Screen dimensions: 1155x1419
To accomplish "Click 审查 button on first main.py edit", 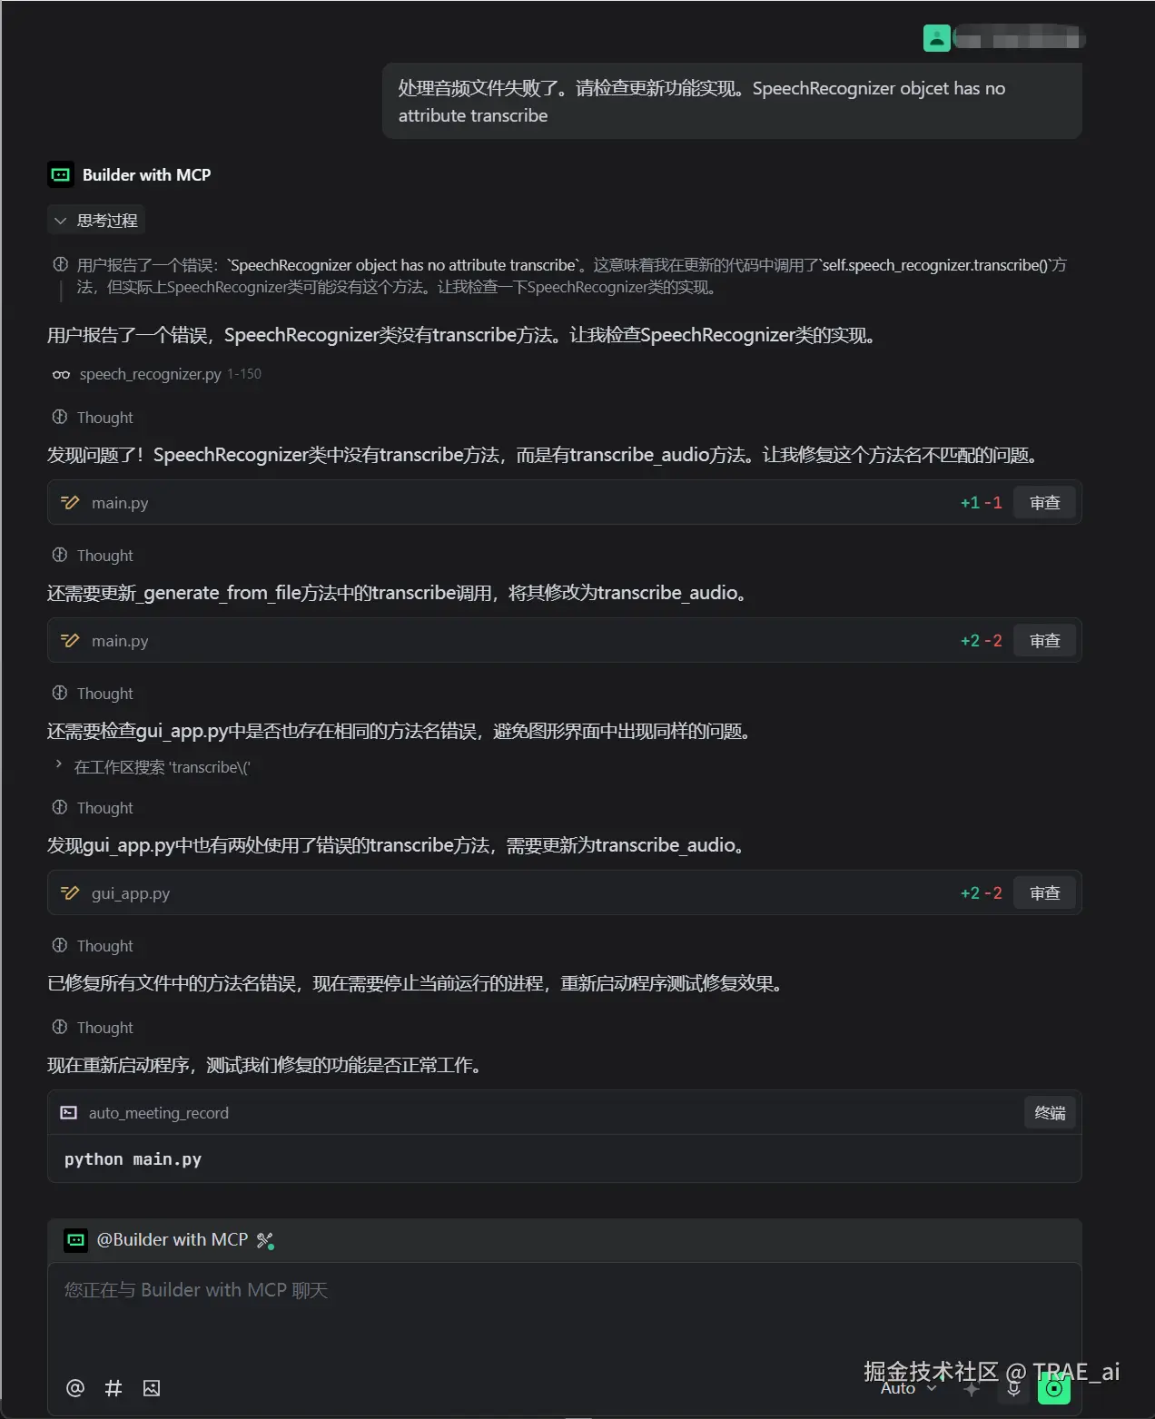I will coord(1044,503).
